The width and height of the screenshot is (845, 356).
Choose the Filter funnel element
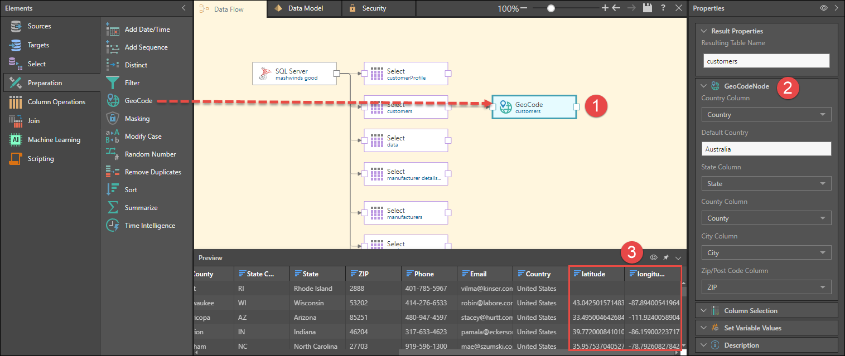(x=113, y=83)
